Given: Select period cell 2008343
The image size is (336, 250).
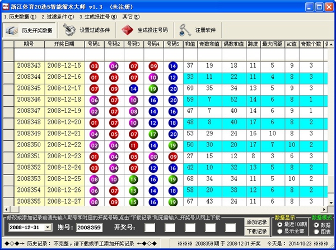Looking at the screenshot, I should point(29,67).
